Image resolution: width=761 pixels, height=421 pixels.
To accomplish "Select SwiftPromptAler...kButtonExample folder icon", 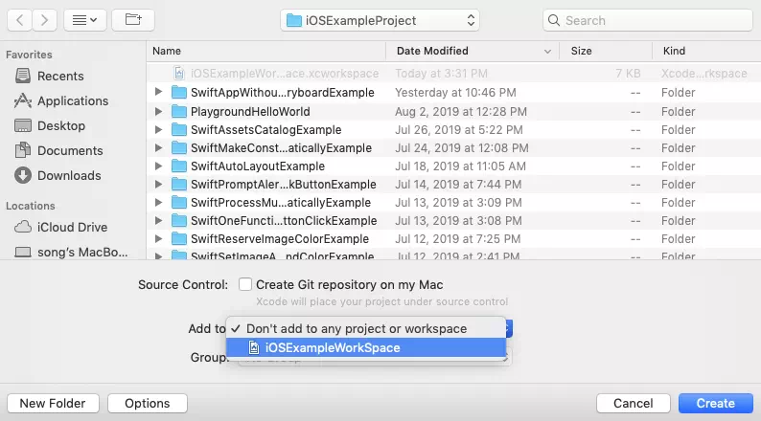I will pos(179,184).
